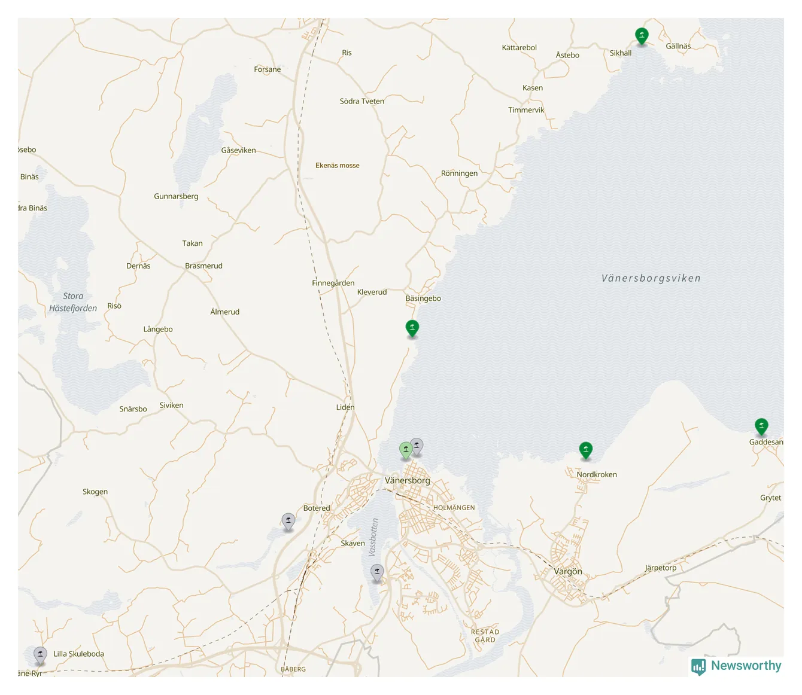
Task: Select the Stora Hästefjorden lake label
Action: click(73, 302)
